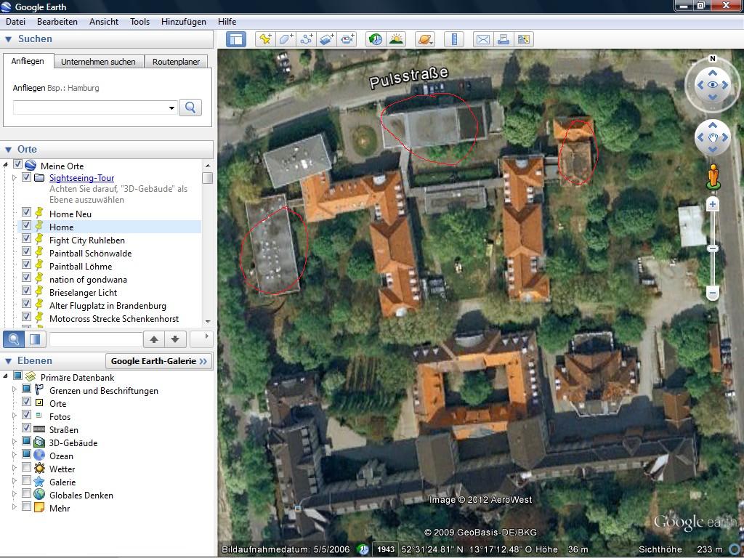Screen dimensions: 744x558
Task: Add a path from the toolbar
Action: [x=306, y=39]
